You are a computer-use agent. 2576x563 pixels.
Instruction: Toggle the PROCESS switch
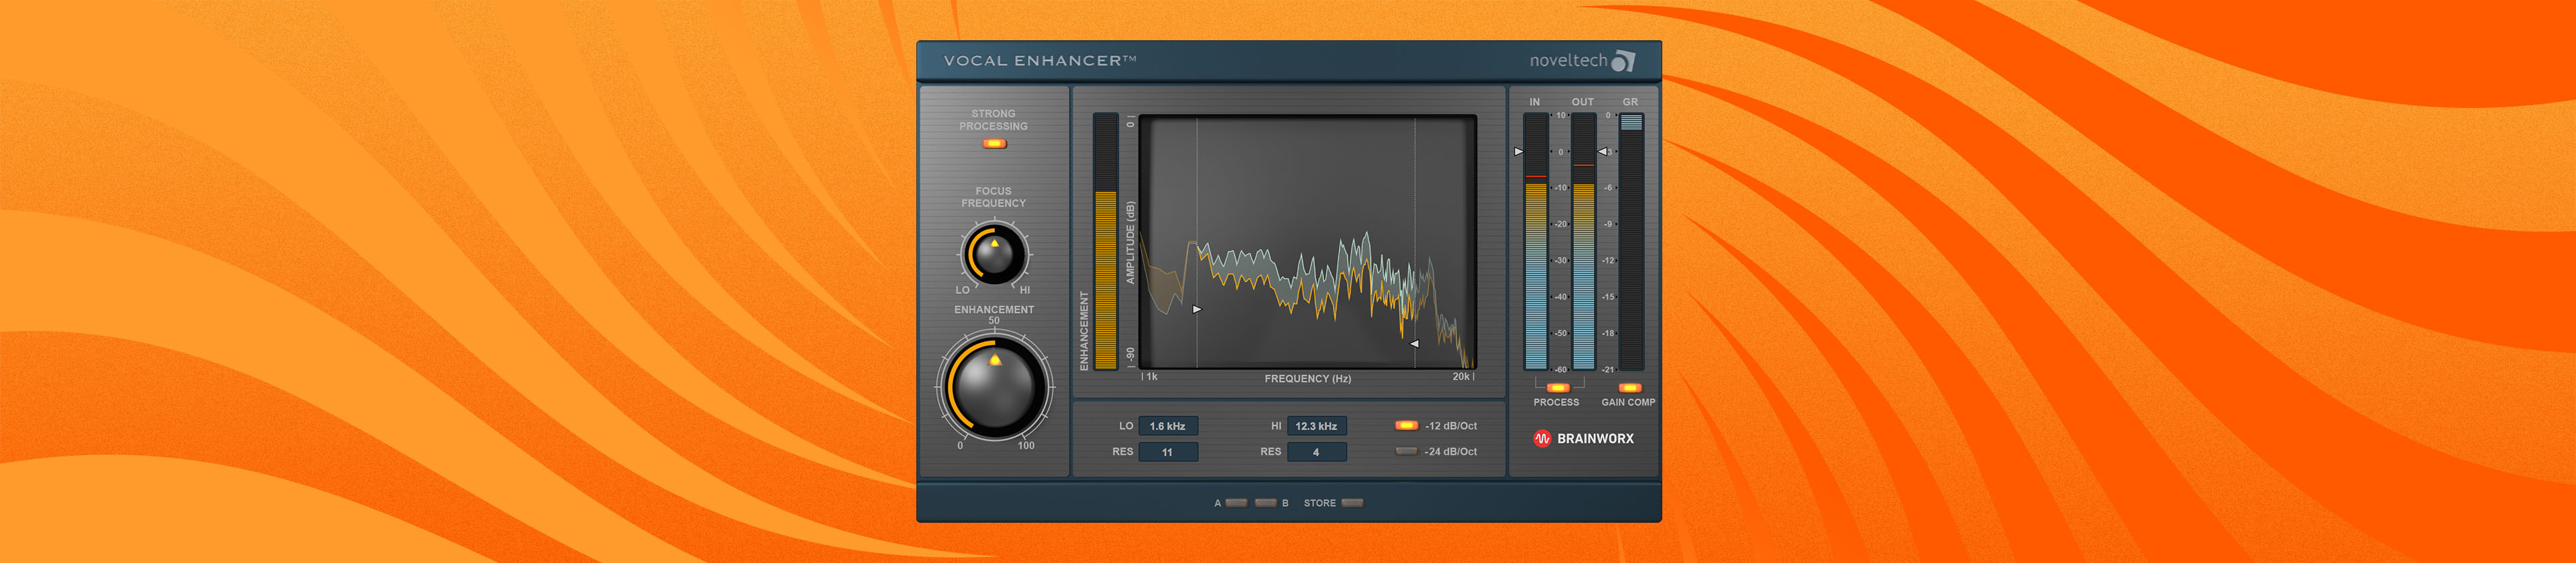pos(1557,387)
